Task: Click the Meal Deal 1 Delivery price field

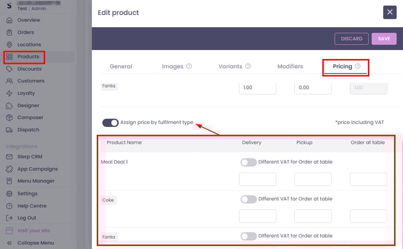Action: pyautogui.click(x=257, y=179)
